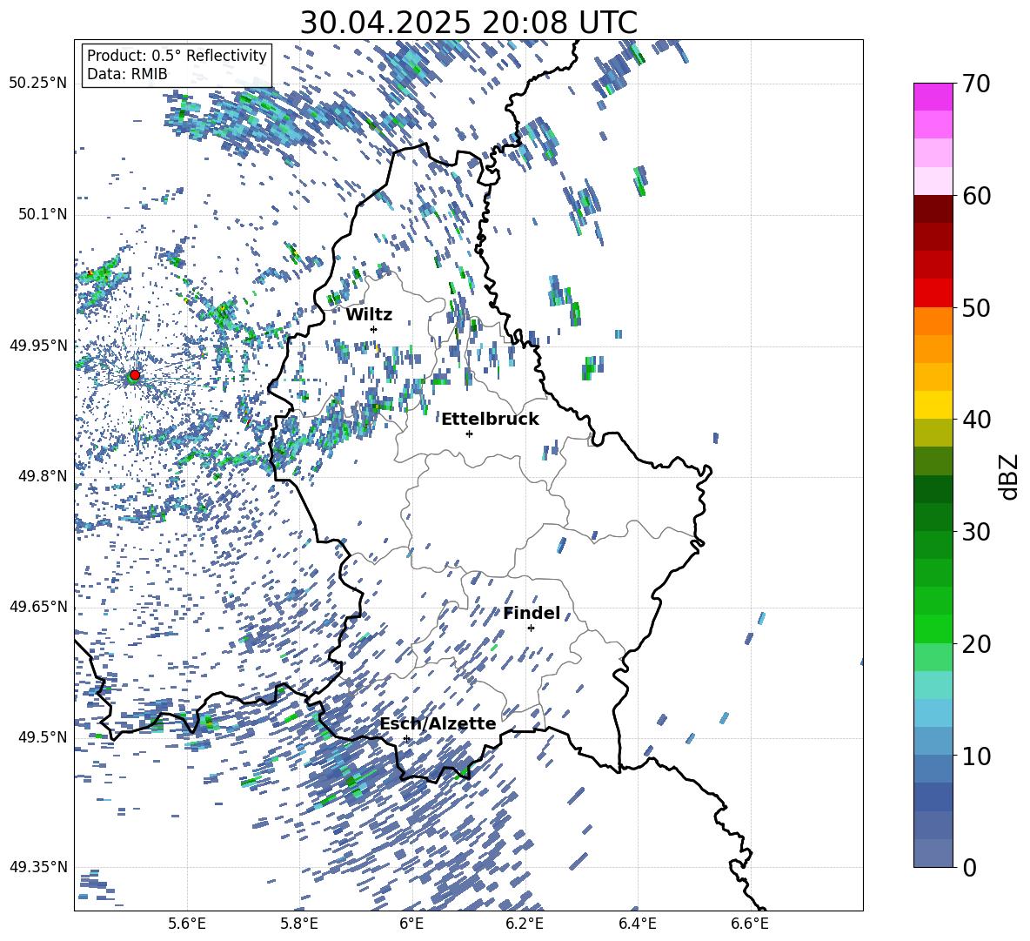Click the 49.95°N latitude label
1030x941 pixels.
pyautogui.click(x=38, y=345)
